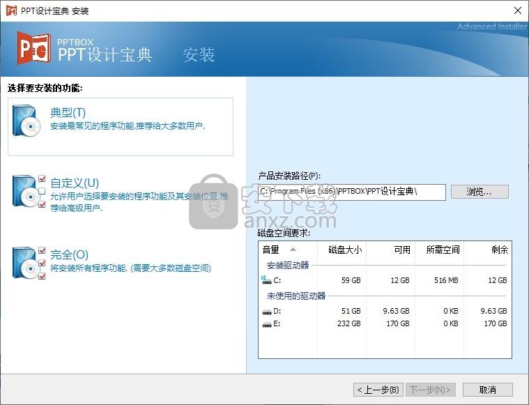This screenshot has height=405, width=529.
Task: Sort by 磁盘大小 column header
Action: 342,250
